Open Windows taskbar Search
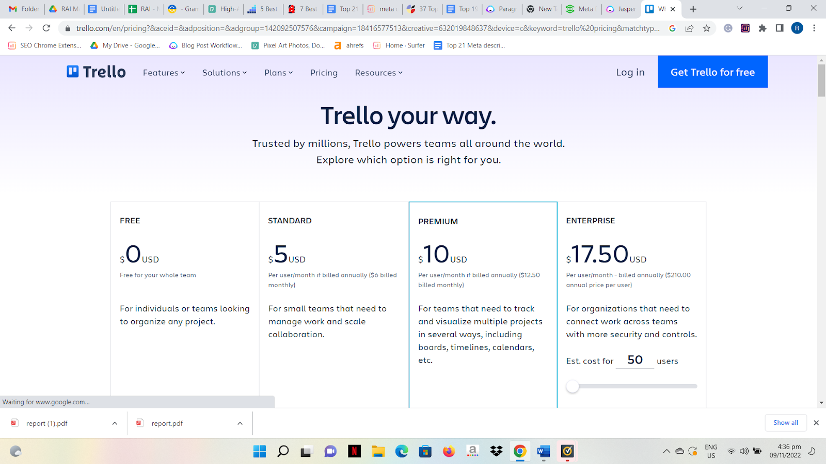This screenshot has width=826, height=464. pyautogui.click(x=283, y=452)
